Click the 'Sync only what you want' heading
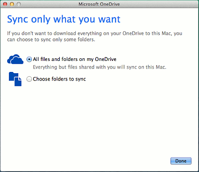This screenshot has width=199, height=172. pos(64,19)
